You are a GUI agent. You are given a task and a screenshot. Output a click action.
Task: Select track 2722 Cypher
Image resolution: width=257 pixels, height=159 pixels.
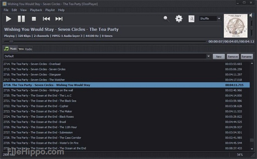click(126, 106)
